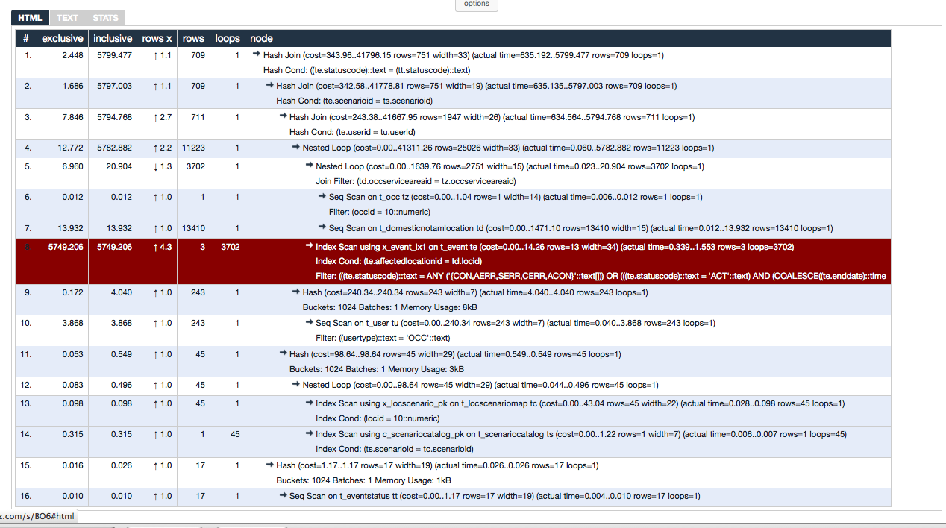Screen dimensions: 946x528
Task: Expand the options panel at top
Action: click(x=476, y=4)
